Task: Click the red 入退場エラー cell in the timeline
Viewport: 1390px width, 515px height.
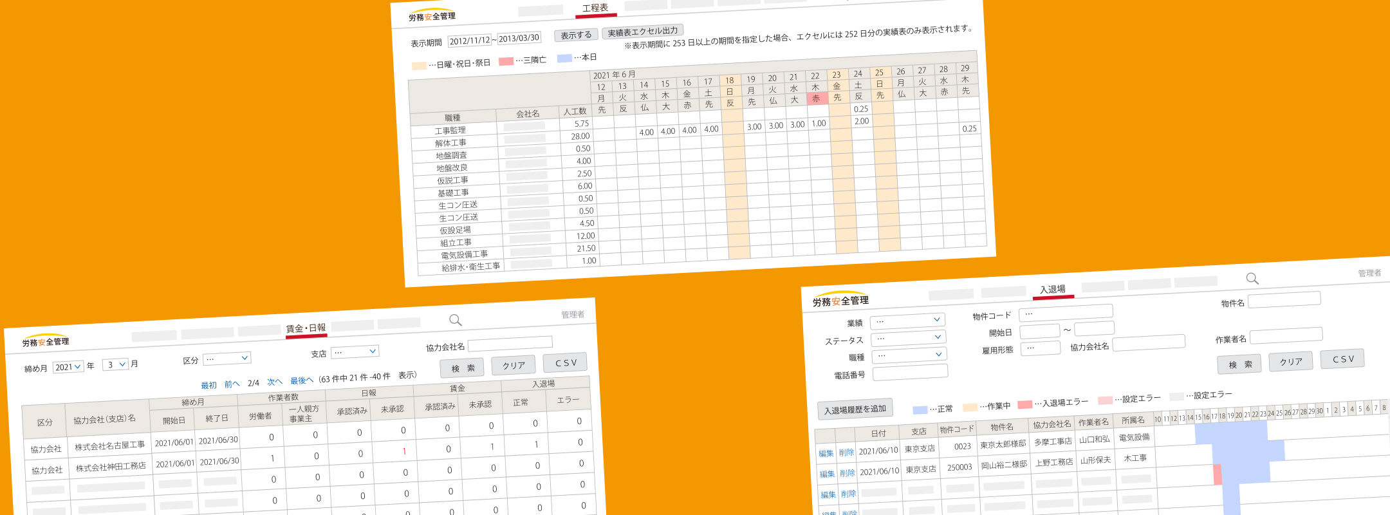Action: tap(1217, 474)
